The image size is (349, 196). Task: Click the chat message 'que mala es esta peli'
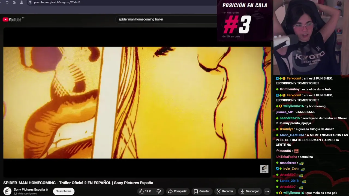point(322,193)
